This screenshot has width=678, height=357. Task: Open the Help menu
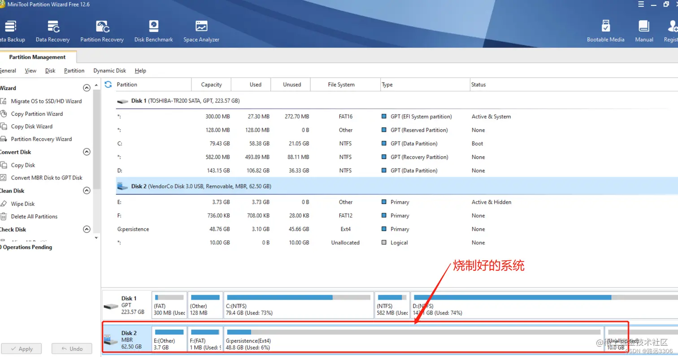pos(140,71)
